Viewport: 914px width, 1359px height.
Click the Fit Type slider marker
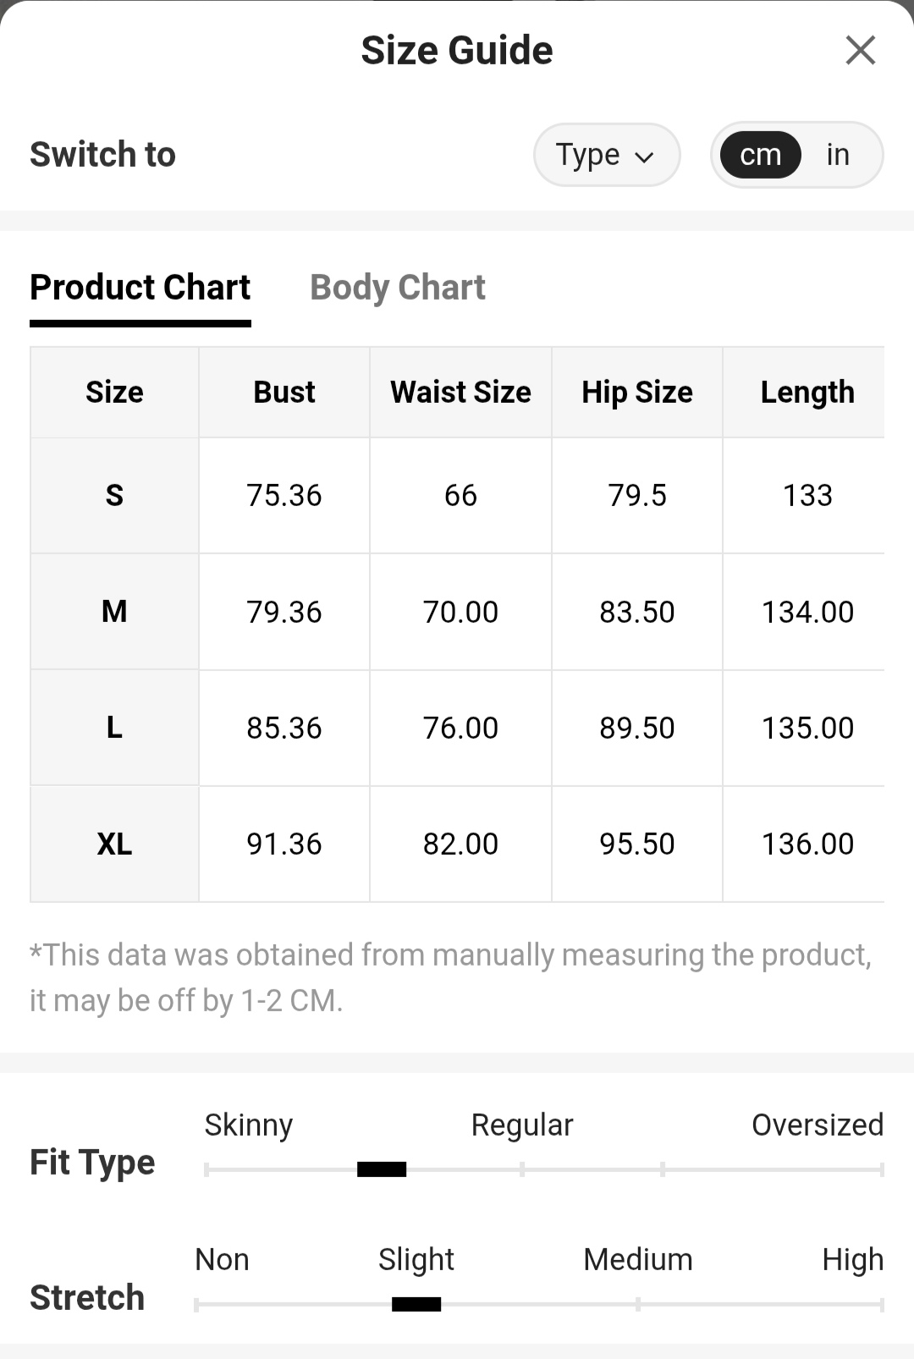click(382, 1169)
